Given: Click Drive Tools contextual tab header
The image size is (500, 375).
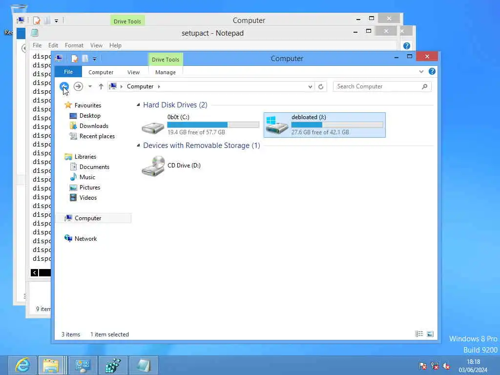Looking at the screenshot, I should pyautogui.click(x=165, y=60).
